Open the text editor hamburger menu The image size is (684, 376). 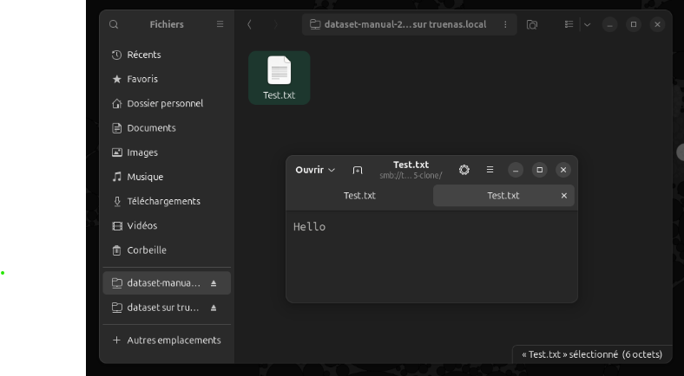(x=490, y=170)
